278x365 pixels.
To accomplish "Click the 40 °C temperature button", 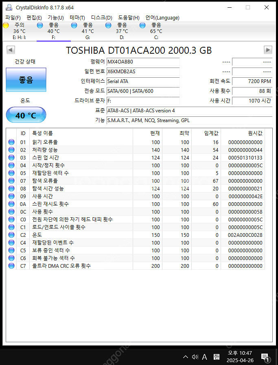I will click(26, 115).
